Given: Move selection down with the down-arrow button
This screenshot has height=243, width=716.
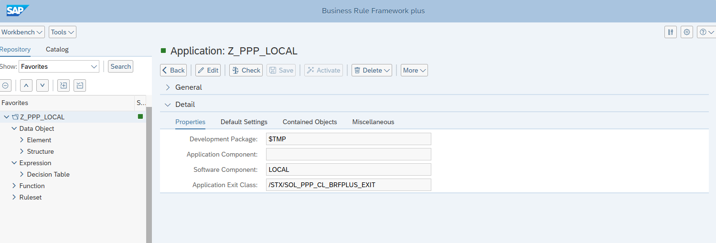Looking at the screenshot, I should 43,85.
